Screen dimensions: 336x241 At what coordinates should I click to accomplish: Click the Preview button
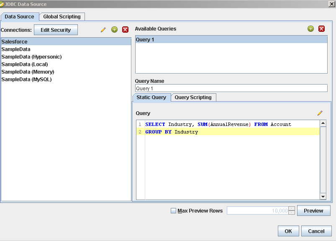[313, 210]
